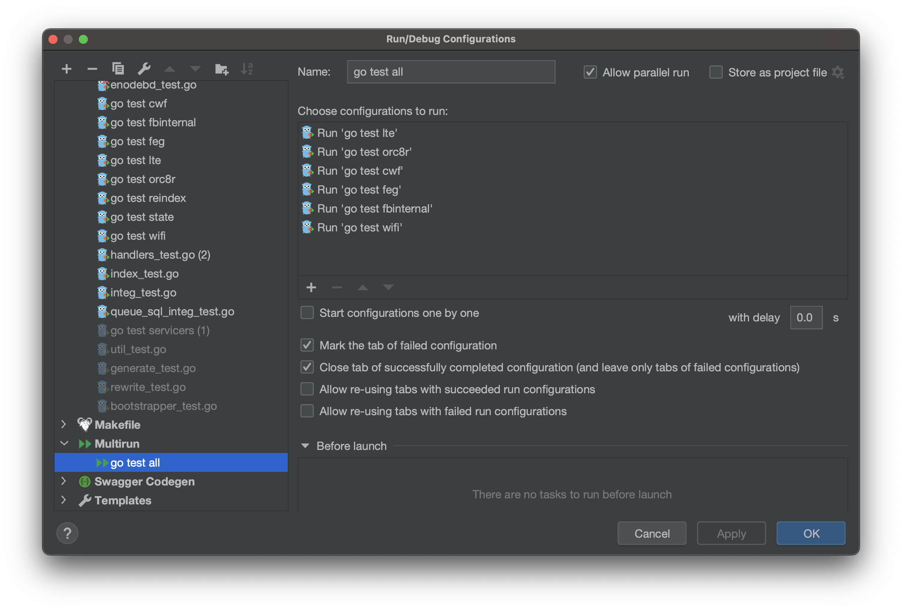
Task: Enable Start configurations one by one
Action: click(307, 313)
